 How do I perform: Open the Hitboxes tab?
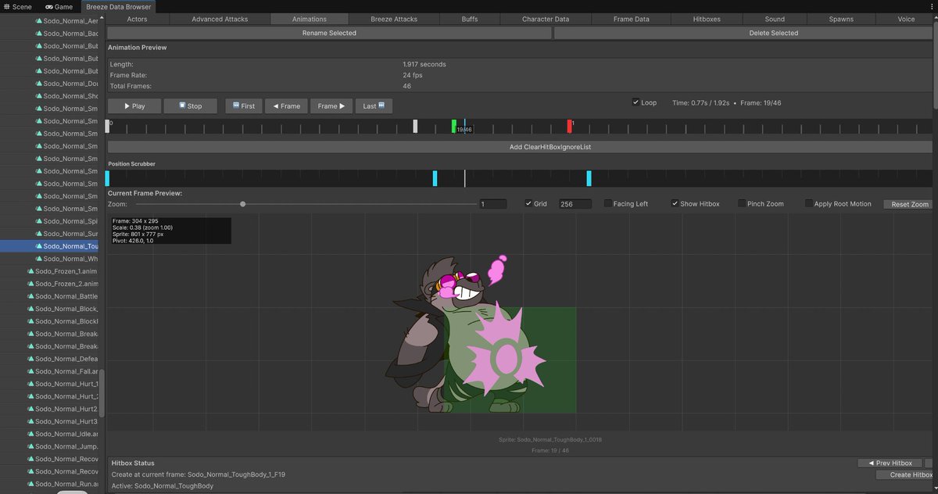click(x=707, y=19)
